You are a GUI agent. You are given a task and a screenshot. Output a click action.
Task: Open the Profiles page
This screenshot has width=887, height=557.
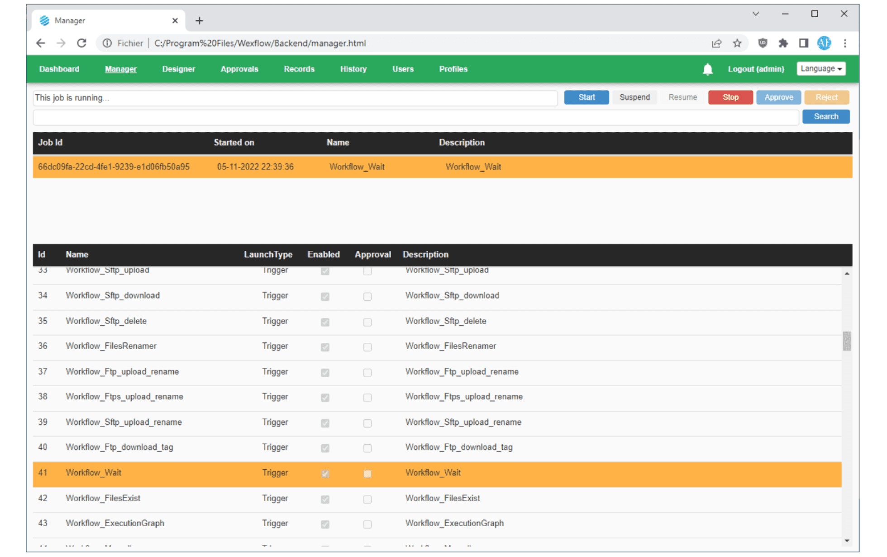tap(453, 69)
